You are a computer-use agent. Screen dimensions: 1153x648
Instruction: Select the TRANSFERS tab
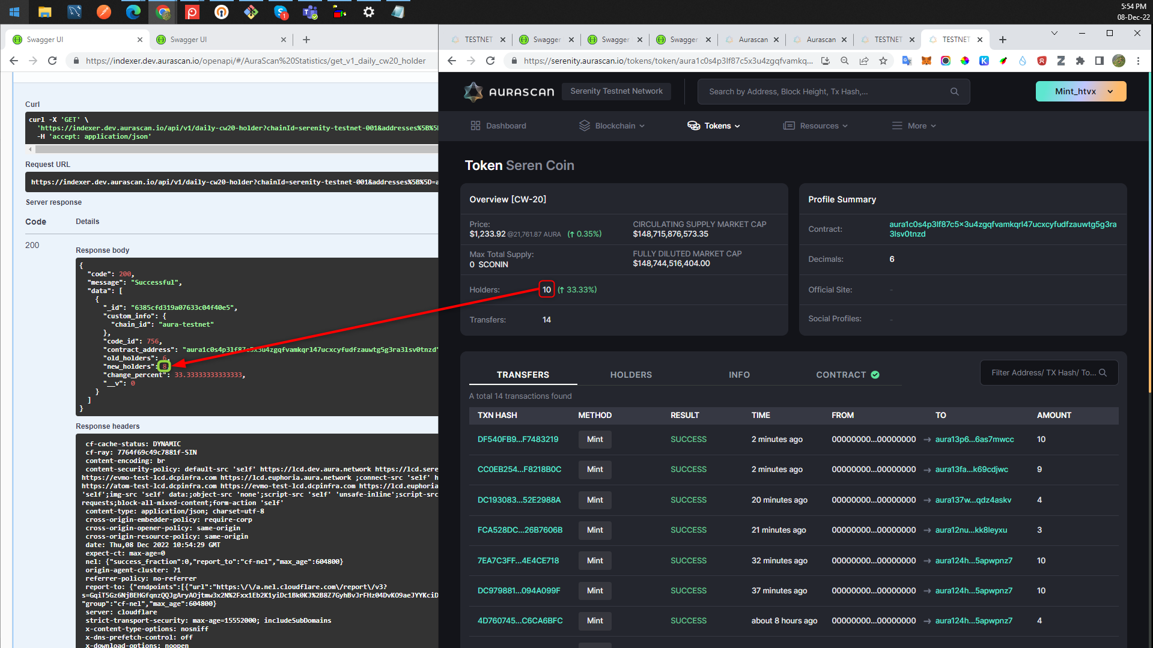(523, 375)
